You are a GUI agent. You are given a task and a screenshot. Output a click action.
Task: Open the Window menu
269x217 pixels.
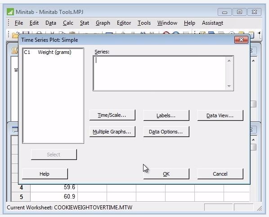[167, 23]
